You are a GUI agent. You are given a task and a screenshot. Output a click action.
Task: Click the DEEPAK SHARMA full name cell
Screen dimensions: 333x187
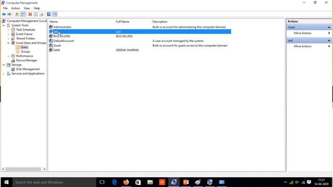[127, 50]
